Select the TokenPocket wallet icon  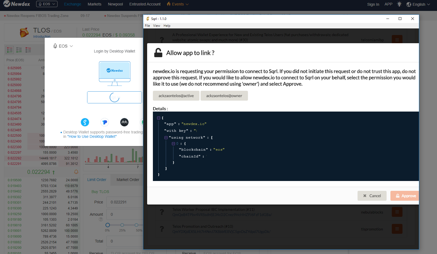pyautogui.click(x=105, y=122)
